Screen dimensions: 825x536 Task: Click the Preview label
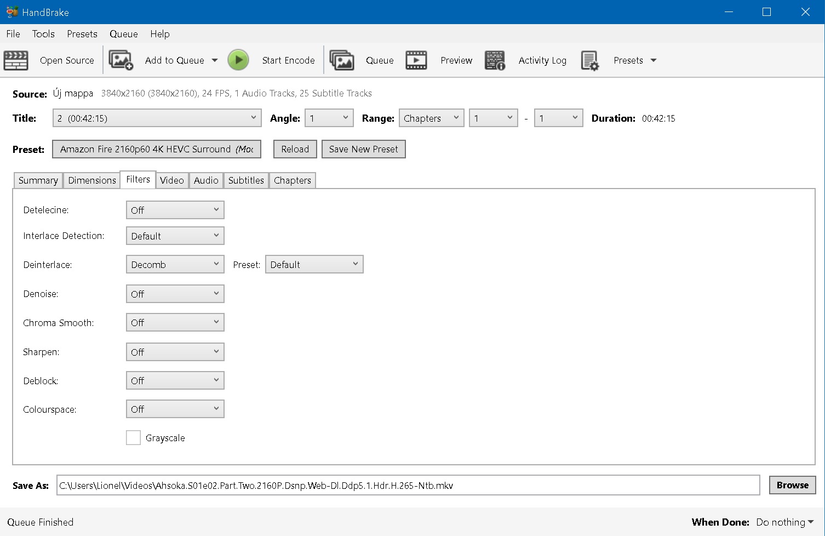(x=456, y=60)
